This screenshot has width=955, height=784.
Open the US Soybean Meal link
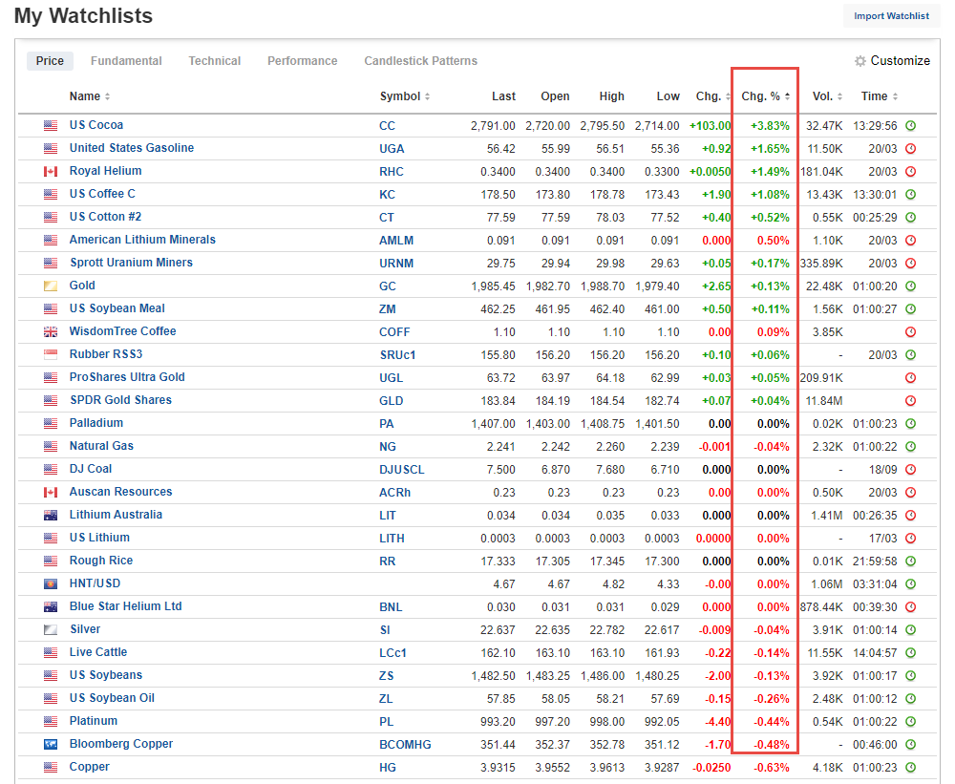tap(117, 308)
